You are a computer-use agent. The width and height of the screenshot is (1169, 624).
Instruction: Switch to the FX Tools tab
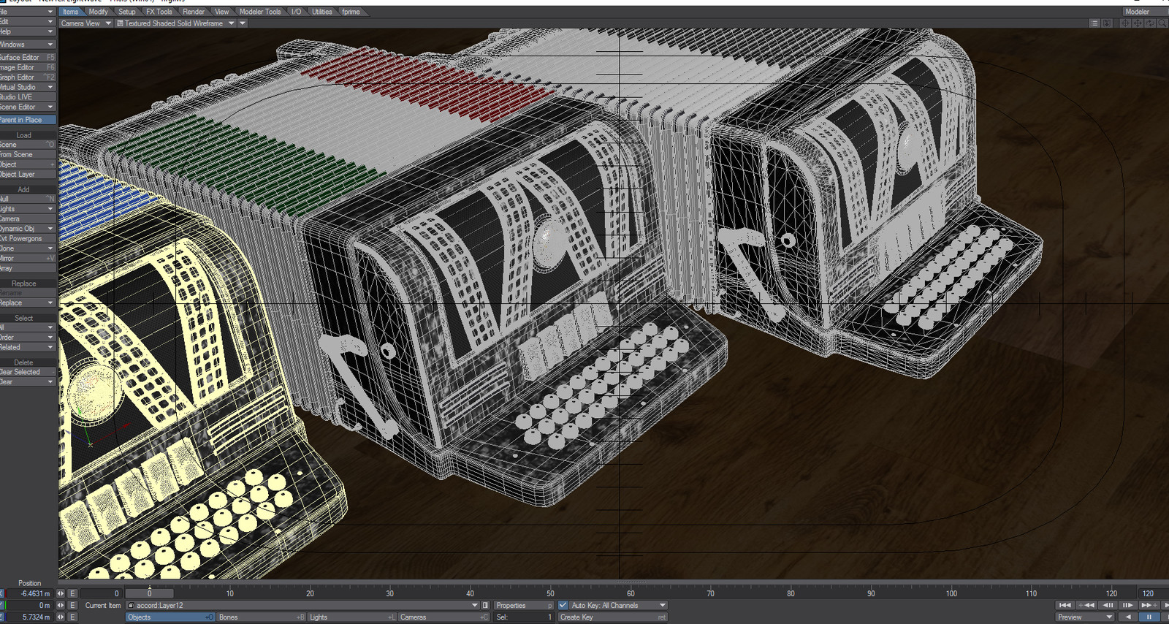(159, 12)
